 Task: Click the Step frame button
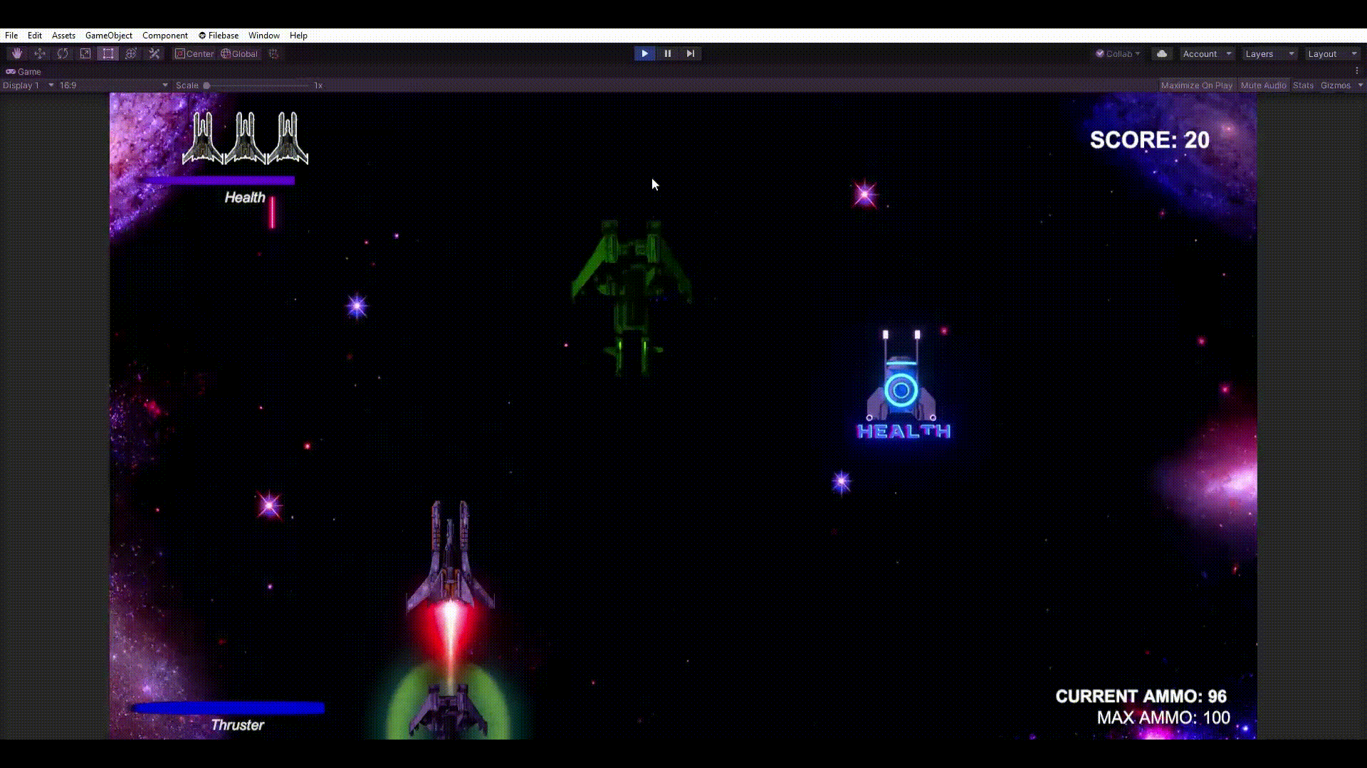point(690,53)
